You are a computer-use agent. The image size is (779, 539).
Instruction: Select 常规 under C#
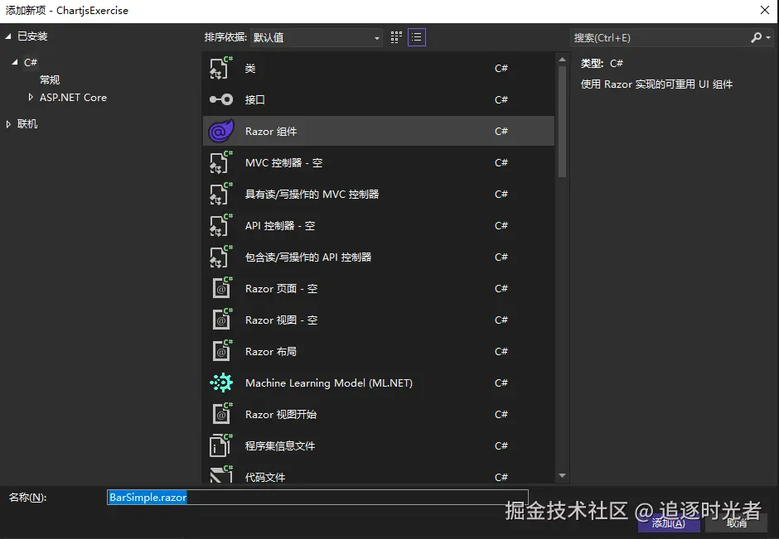pyautogui.click(x=50, y=80)
